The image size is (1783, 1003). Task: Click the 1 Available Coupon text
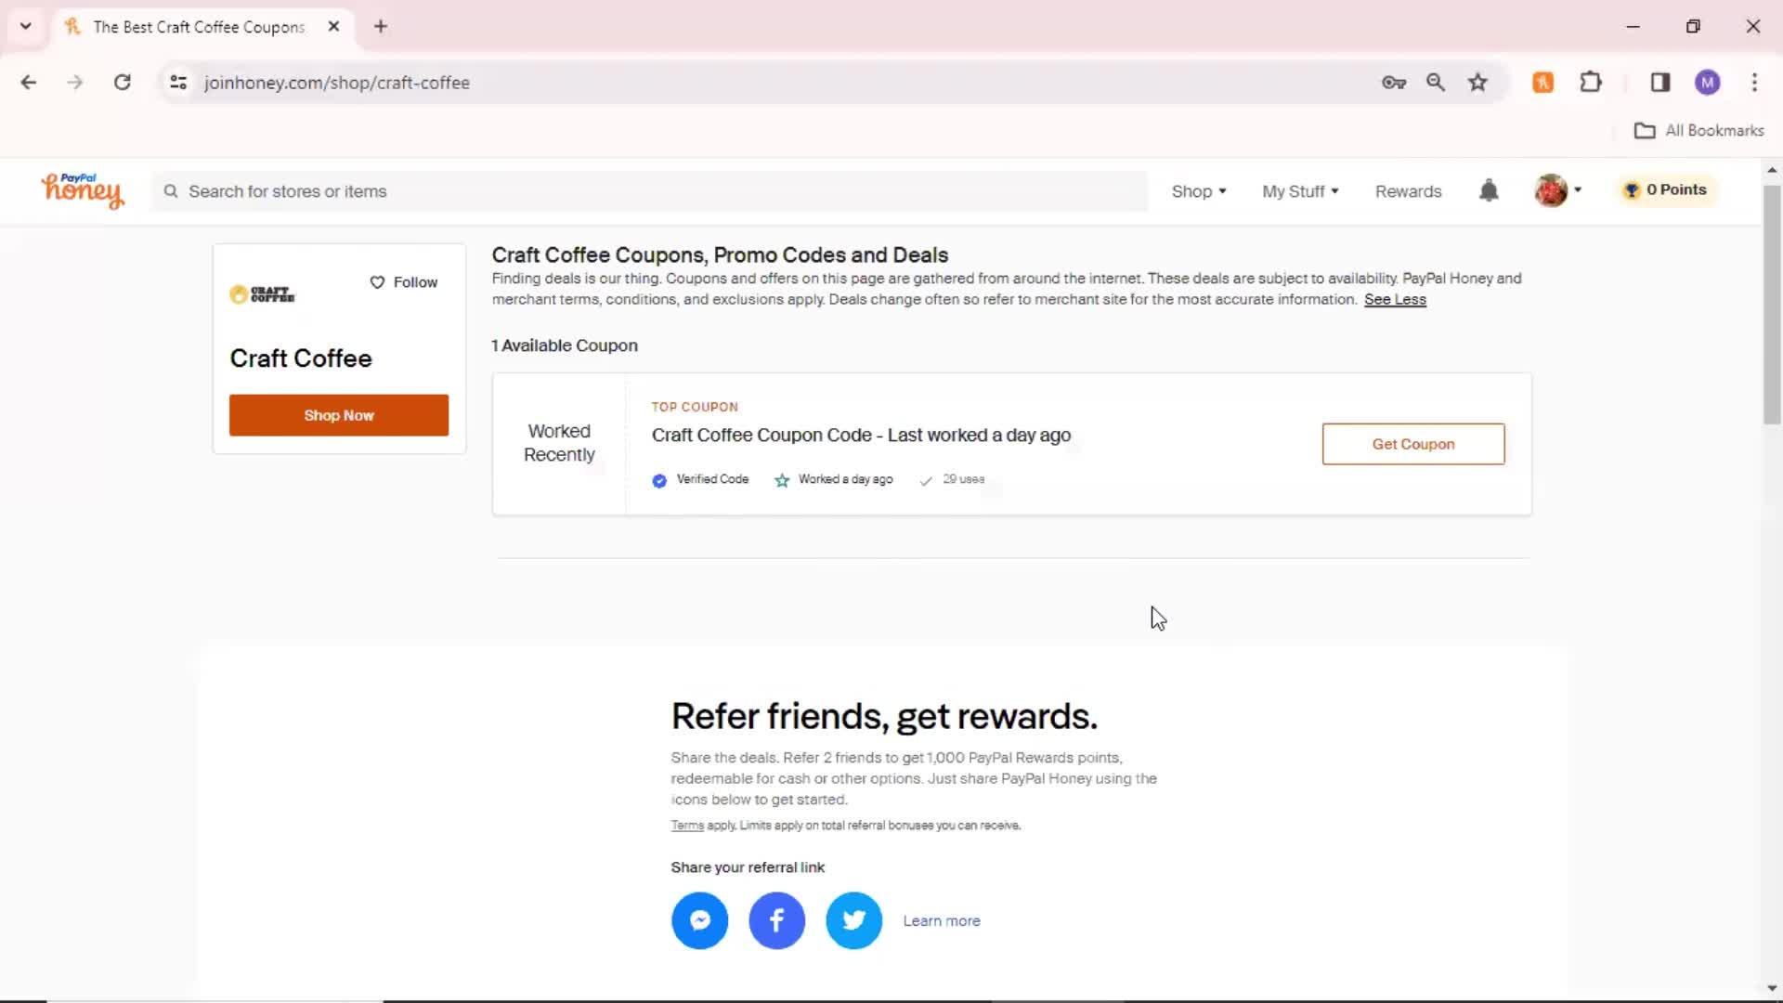[x=565, y=345]
